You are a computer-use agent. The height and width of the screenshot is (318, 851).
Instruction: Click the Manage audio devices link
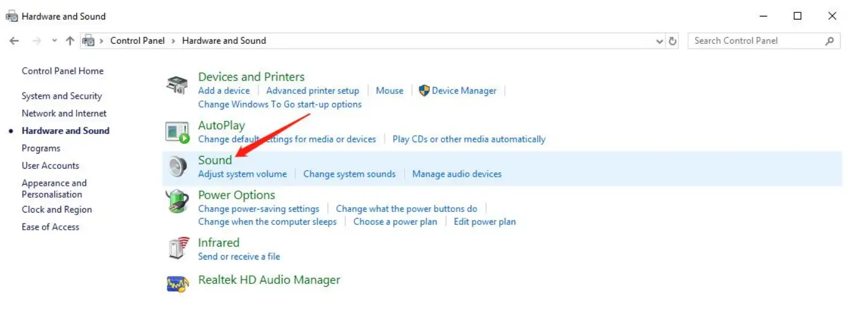click(457, 174)
